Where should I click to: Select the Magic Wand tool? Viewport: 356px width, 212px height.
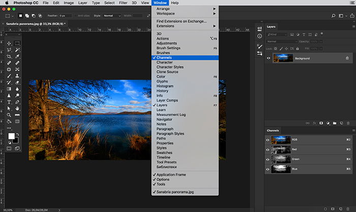17,50
